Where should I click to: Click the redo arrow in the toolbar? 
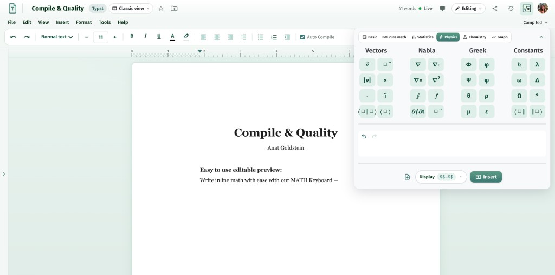27,37
